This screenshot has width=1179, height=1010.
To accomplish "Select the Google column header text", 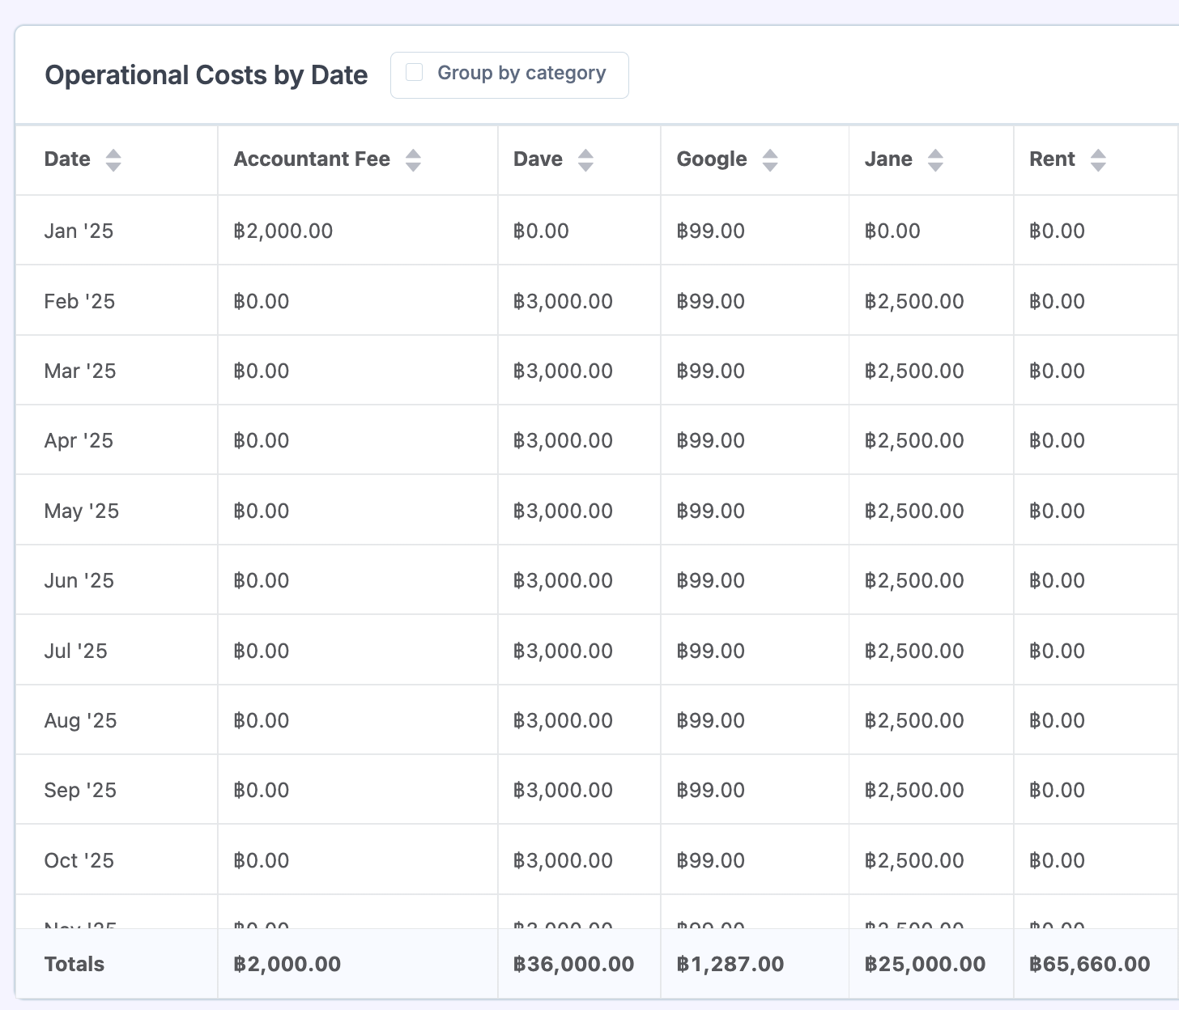I will (712, 159).
